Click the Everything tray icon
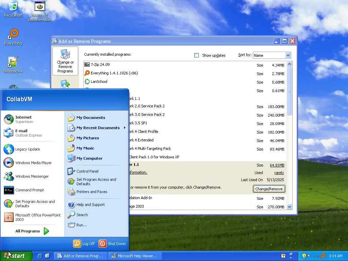The height and width of the screenshot is (261, 348). tap(324, 256)
